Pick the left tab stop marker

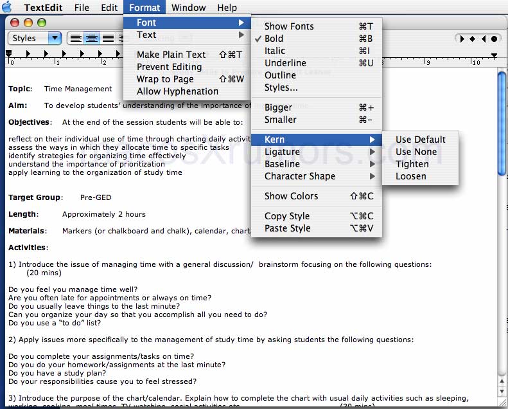click(x=462, y=39)
